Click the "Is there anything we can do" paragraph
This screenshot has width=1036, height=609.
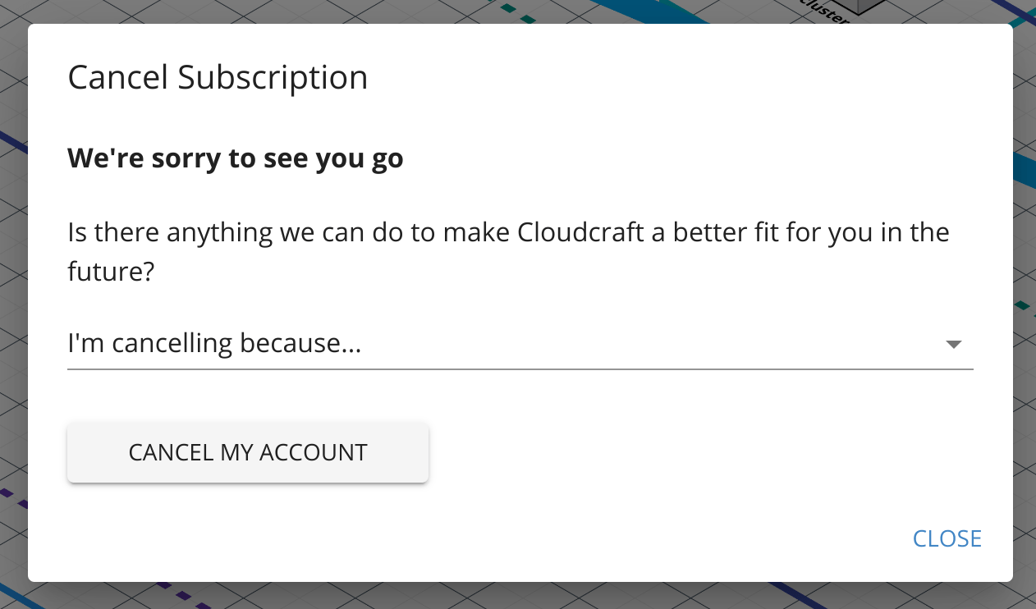(x=508, y=252)
